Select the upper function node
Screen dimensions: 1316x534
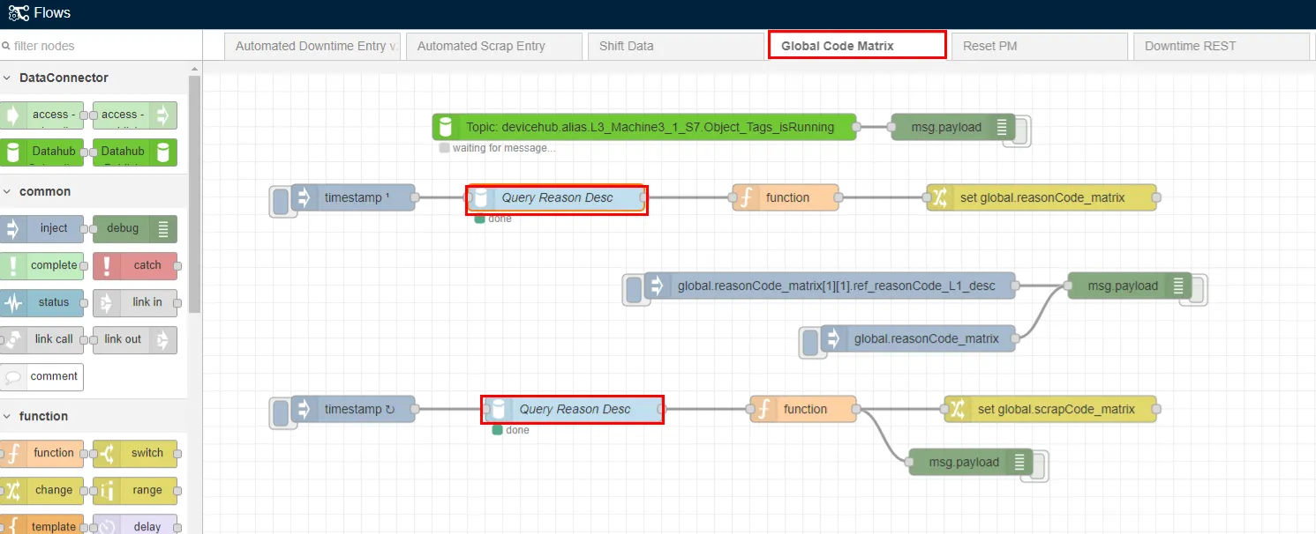[x=786, y=197]
